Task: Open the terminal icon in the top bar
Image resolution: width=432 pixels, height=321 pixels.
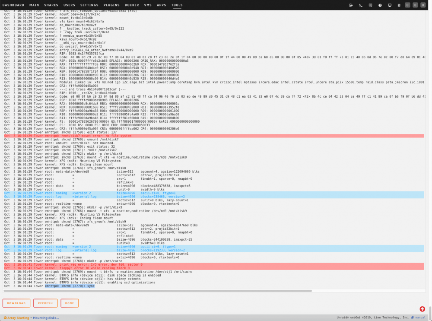Action: [x=360, y=5]
